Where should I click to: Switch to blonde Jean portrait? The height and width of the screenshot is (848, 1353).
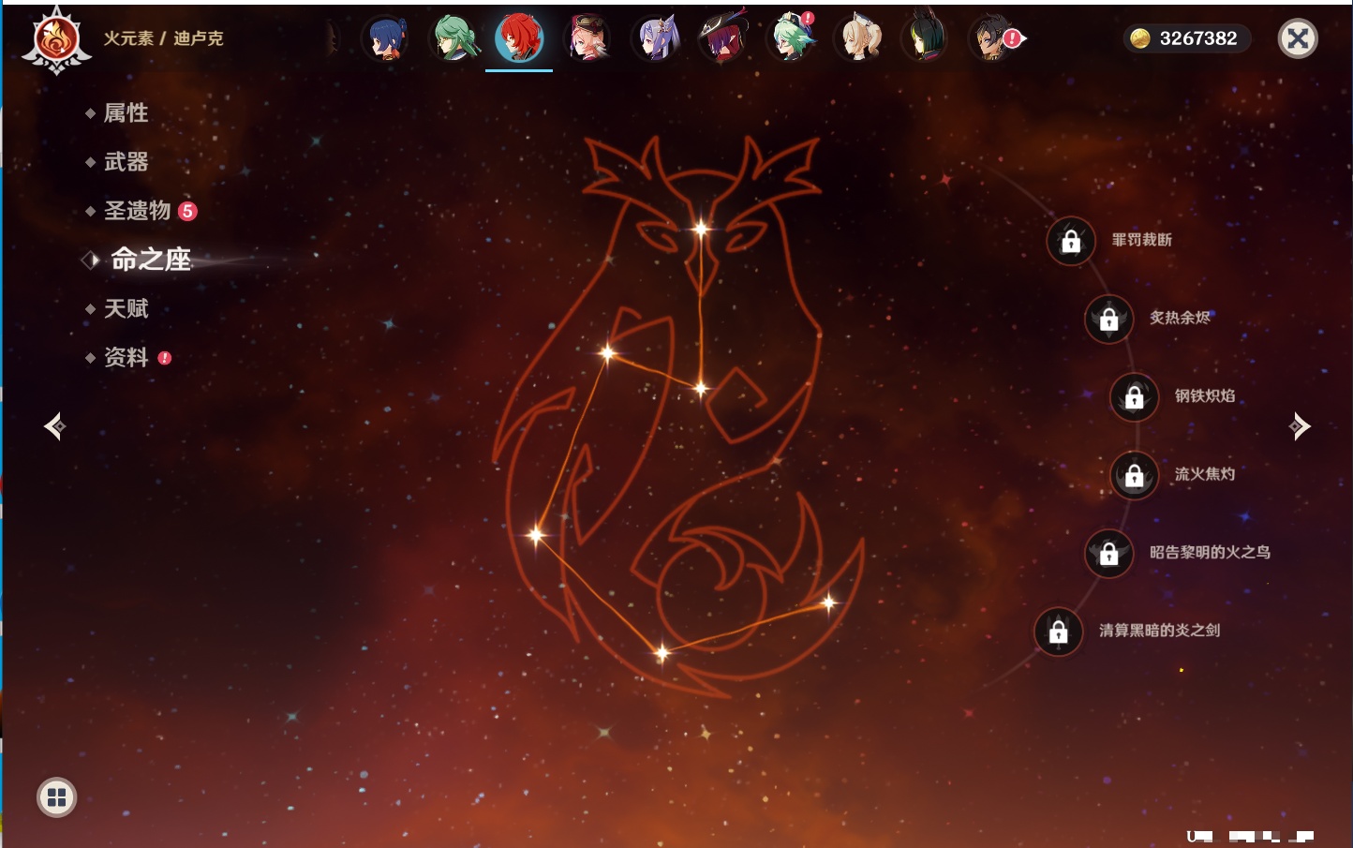click(857, 38)
